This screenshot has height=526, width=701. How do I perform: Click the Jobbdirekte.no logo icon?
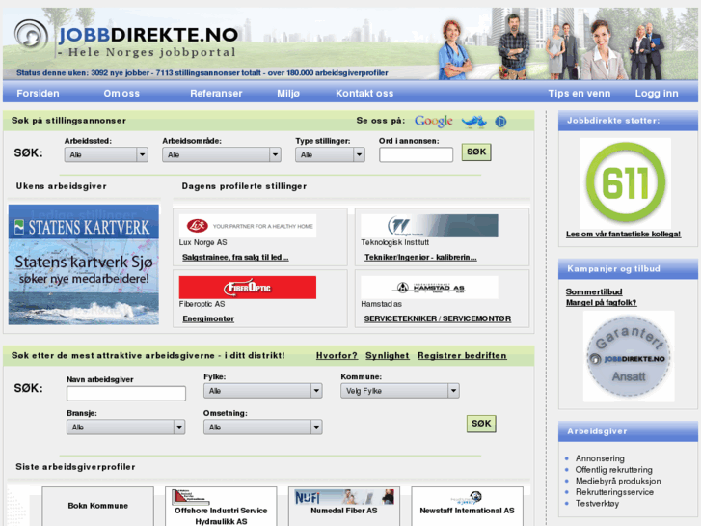pyautogui.click(x=31, y=35)
